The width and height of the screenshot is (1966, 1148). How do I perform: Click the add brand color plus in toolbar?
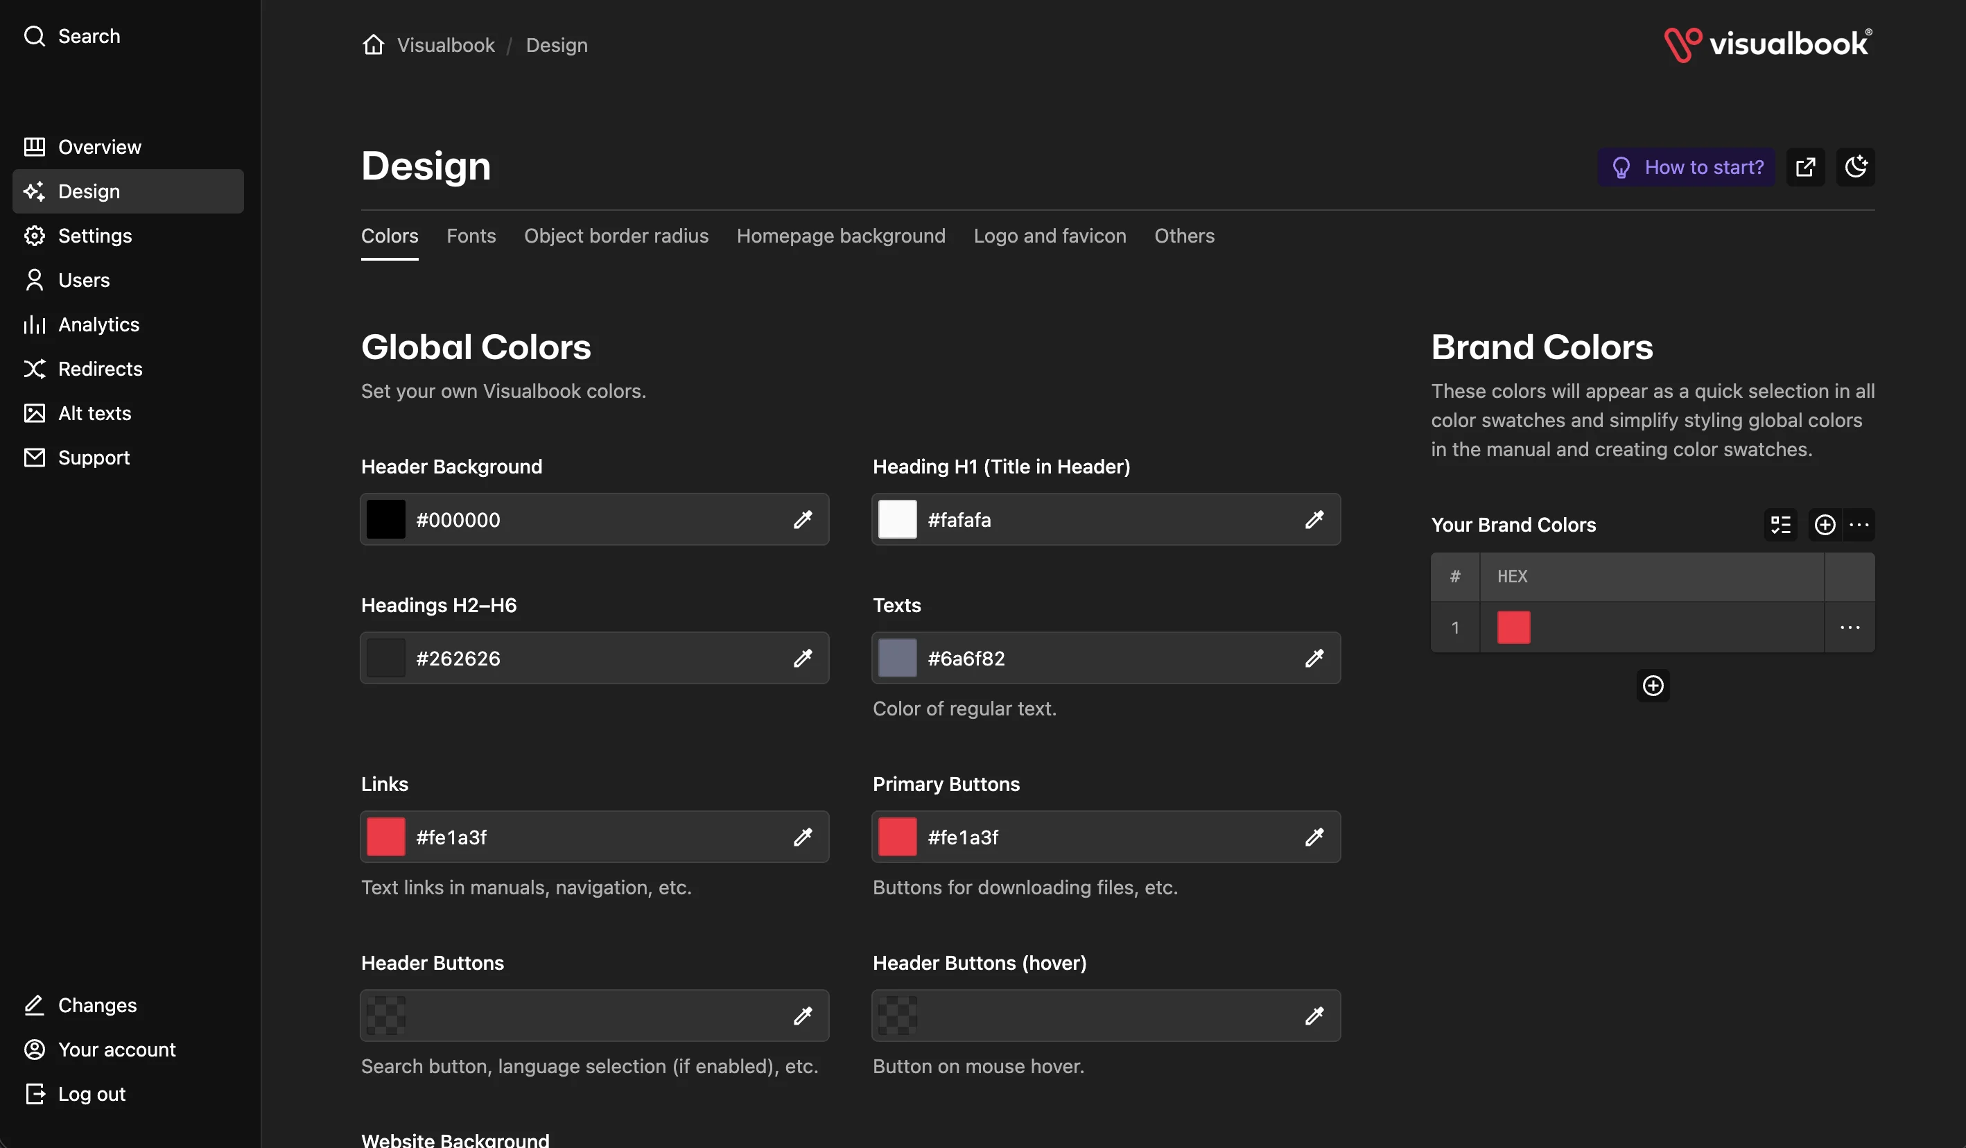pos(1825,525)
